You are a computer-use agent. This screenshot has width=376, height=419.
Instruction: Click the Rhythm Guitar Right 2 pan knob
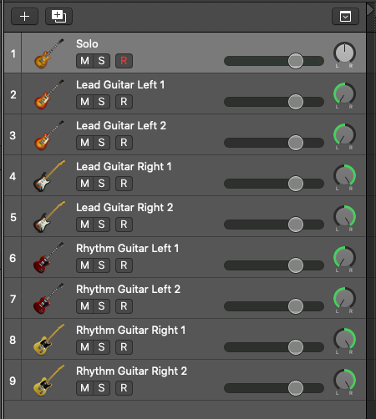344,380
